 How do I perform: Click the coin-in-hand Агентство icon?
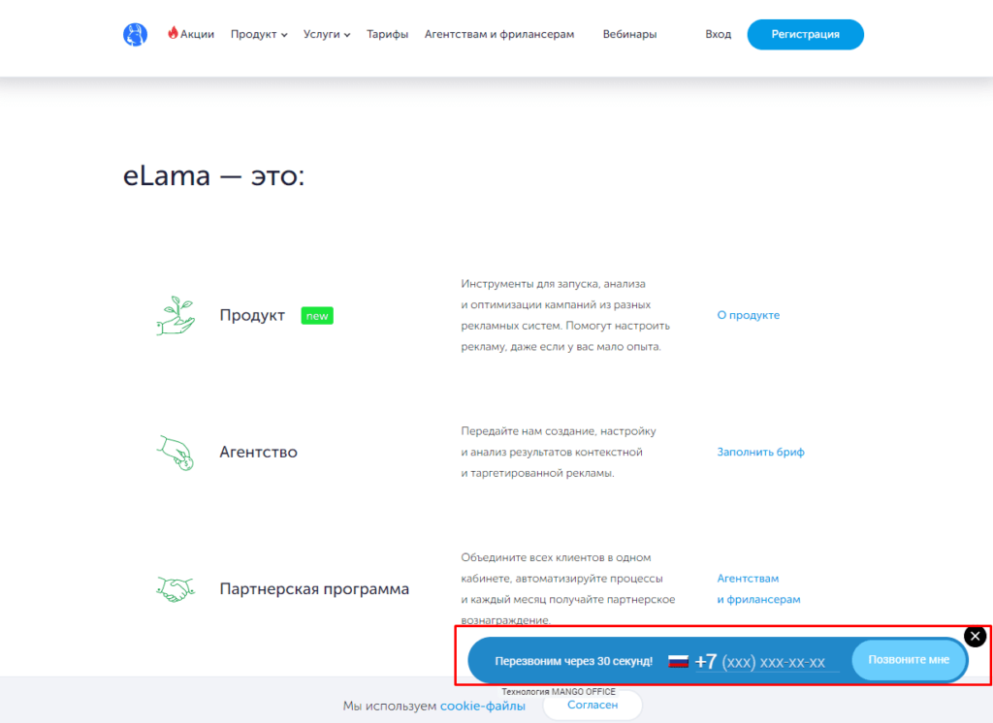[176, 453]
